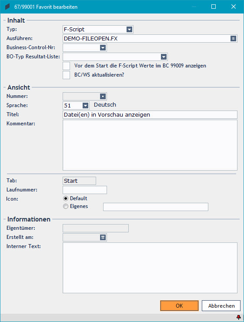Click into the Titel field

pos(150,114)
